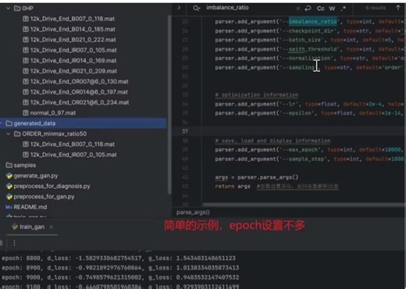Click '--sample_step' argument code line
Viewport: 406px width, 289px height.
click(x=310, y=159)
